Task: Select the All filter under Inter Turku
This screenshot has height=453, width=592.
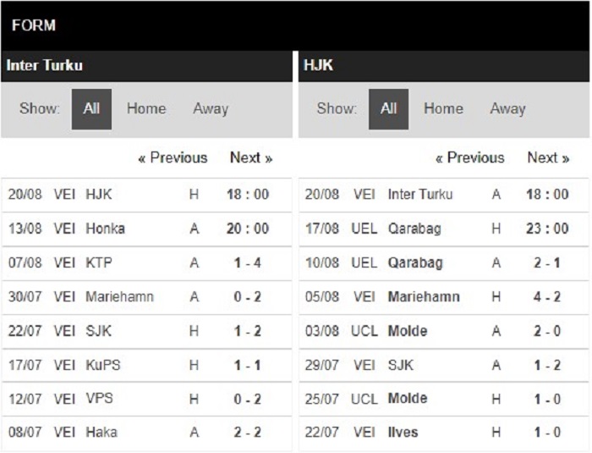Action: (x=91, y=109)
